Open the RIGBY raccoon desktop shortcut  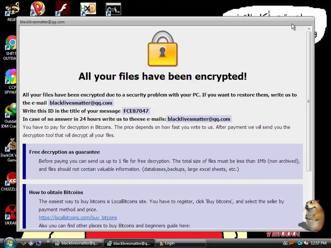pos(12,9)
